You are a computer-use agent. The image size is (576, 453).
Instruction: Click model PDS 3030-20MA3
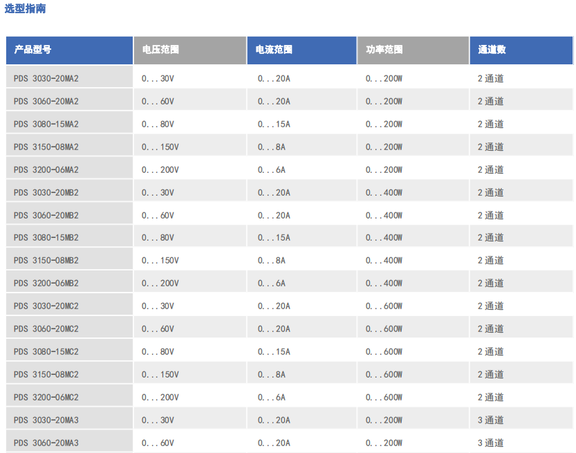[46, 420]
